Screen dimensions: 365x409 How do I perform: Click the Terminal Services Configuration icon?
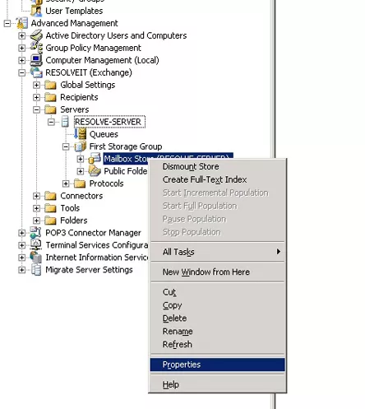click(36, 245)
